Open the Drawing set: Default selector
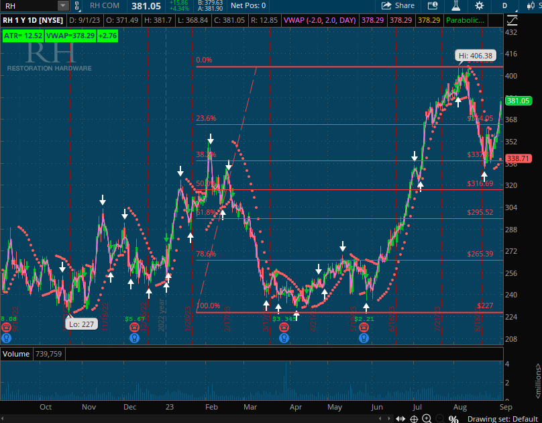 tap(502, 419)
